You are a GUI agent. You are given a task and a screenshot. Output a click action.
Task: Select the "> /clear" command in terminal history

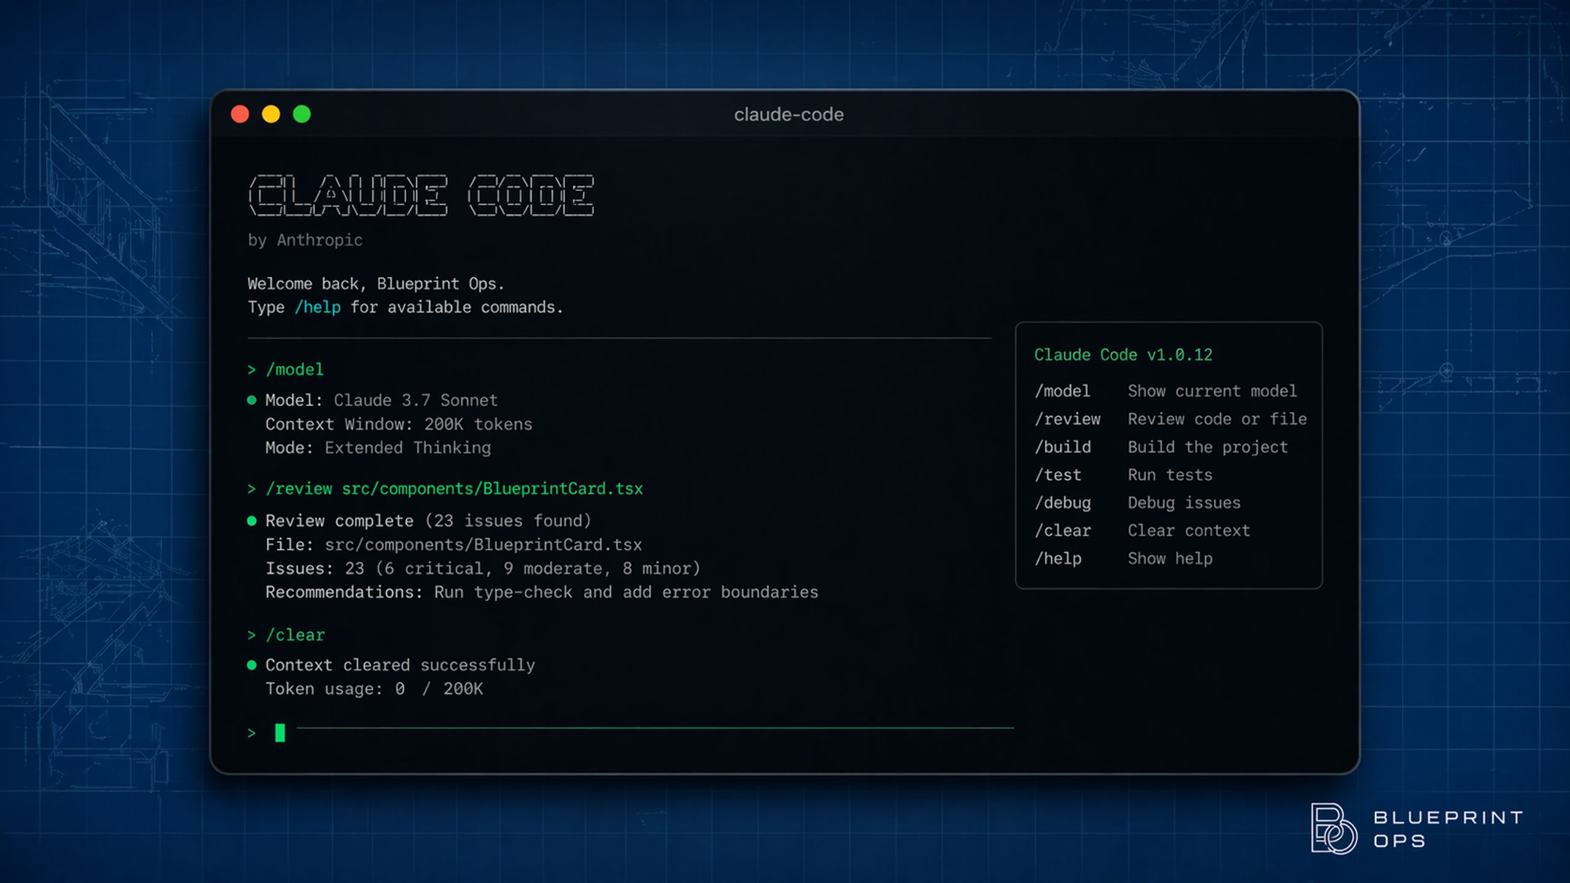pyautogui.click(x=286, y=635)
